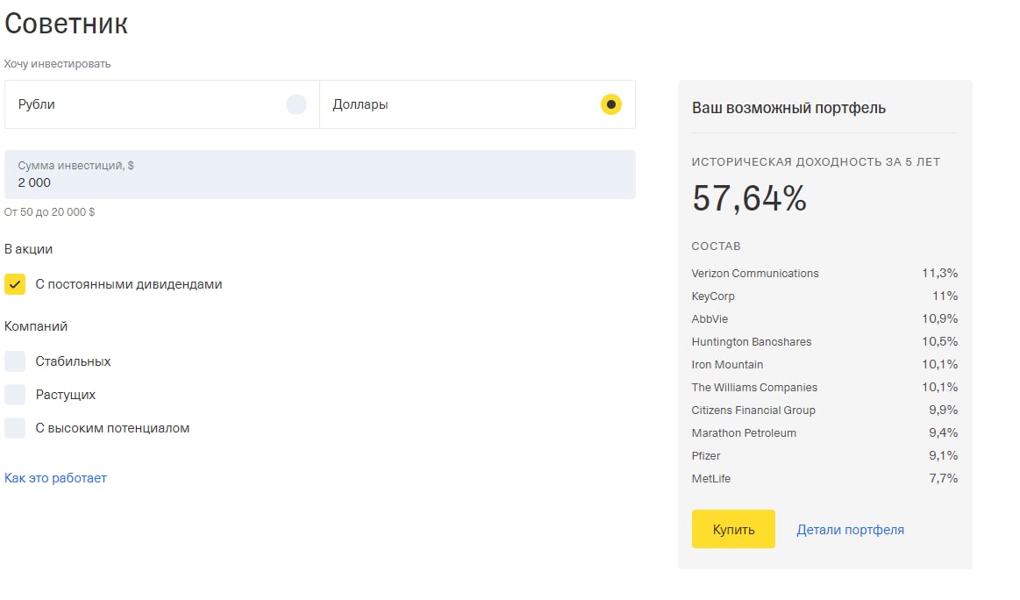Image resolution: width=1020 pixels, height=600 pixels.
Task: Click the 10,9% AbbVie share value
Action: tap(939, 318)
